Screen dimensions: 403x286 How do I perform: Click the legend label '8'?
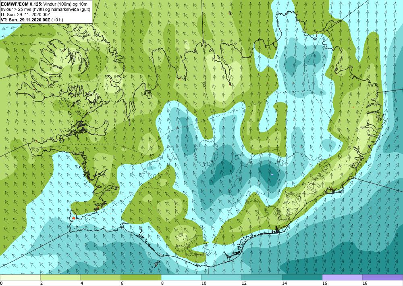(x=162, y=284)
